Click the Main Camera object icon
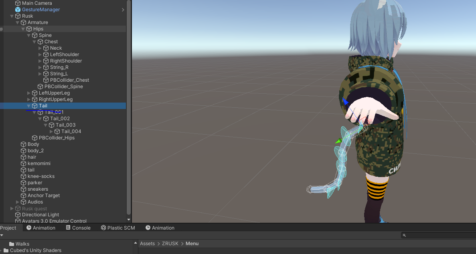The height and width of the screenshot is (254, 476). (18, 3)
